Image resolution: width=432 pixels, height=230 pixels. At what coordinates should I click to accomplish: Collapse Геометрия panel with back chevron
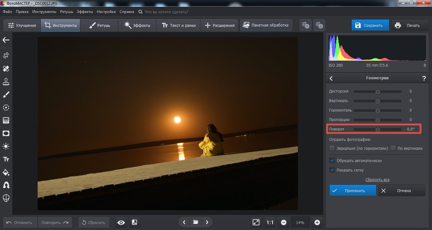[x=331, y=78]
